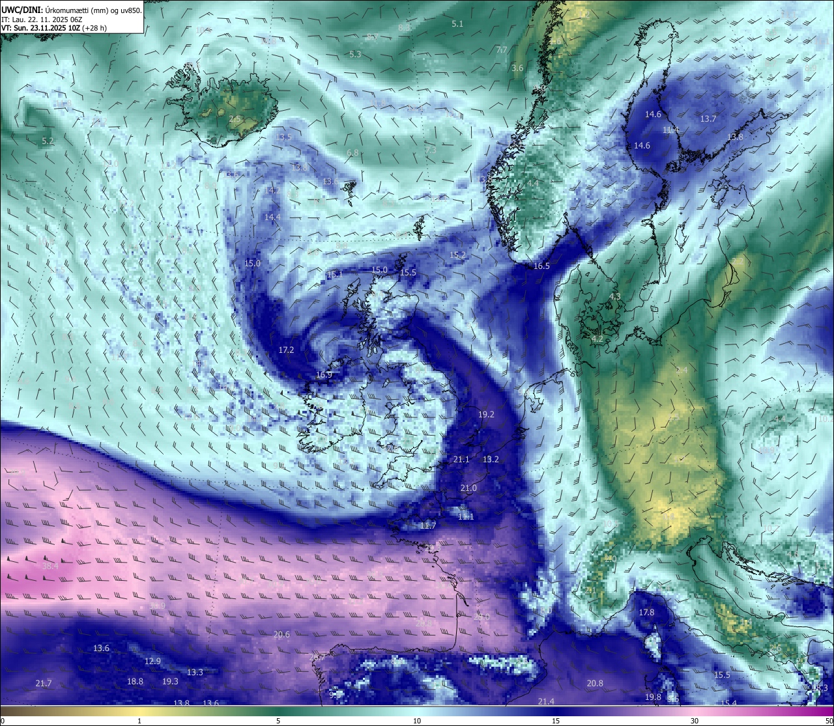The image size is (834, 726).
Task: Click the 5.2 value near the map's west edge
Action: [48, 141]
